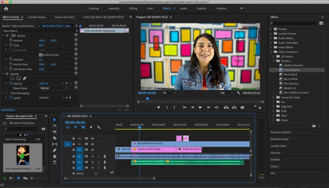Click the Extract button in Program monitor
329x188 pixels.
(x=234, y=107)
